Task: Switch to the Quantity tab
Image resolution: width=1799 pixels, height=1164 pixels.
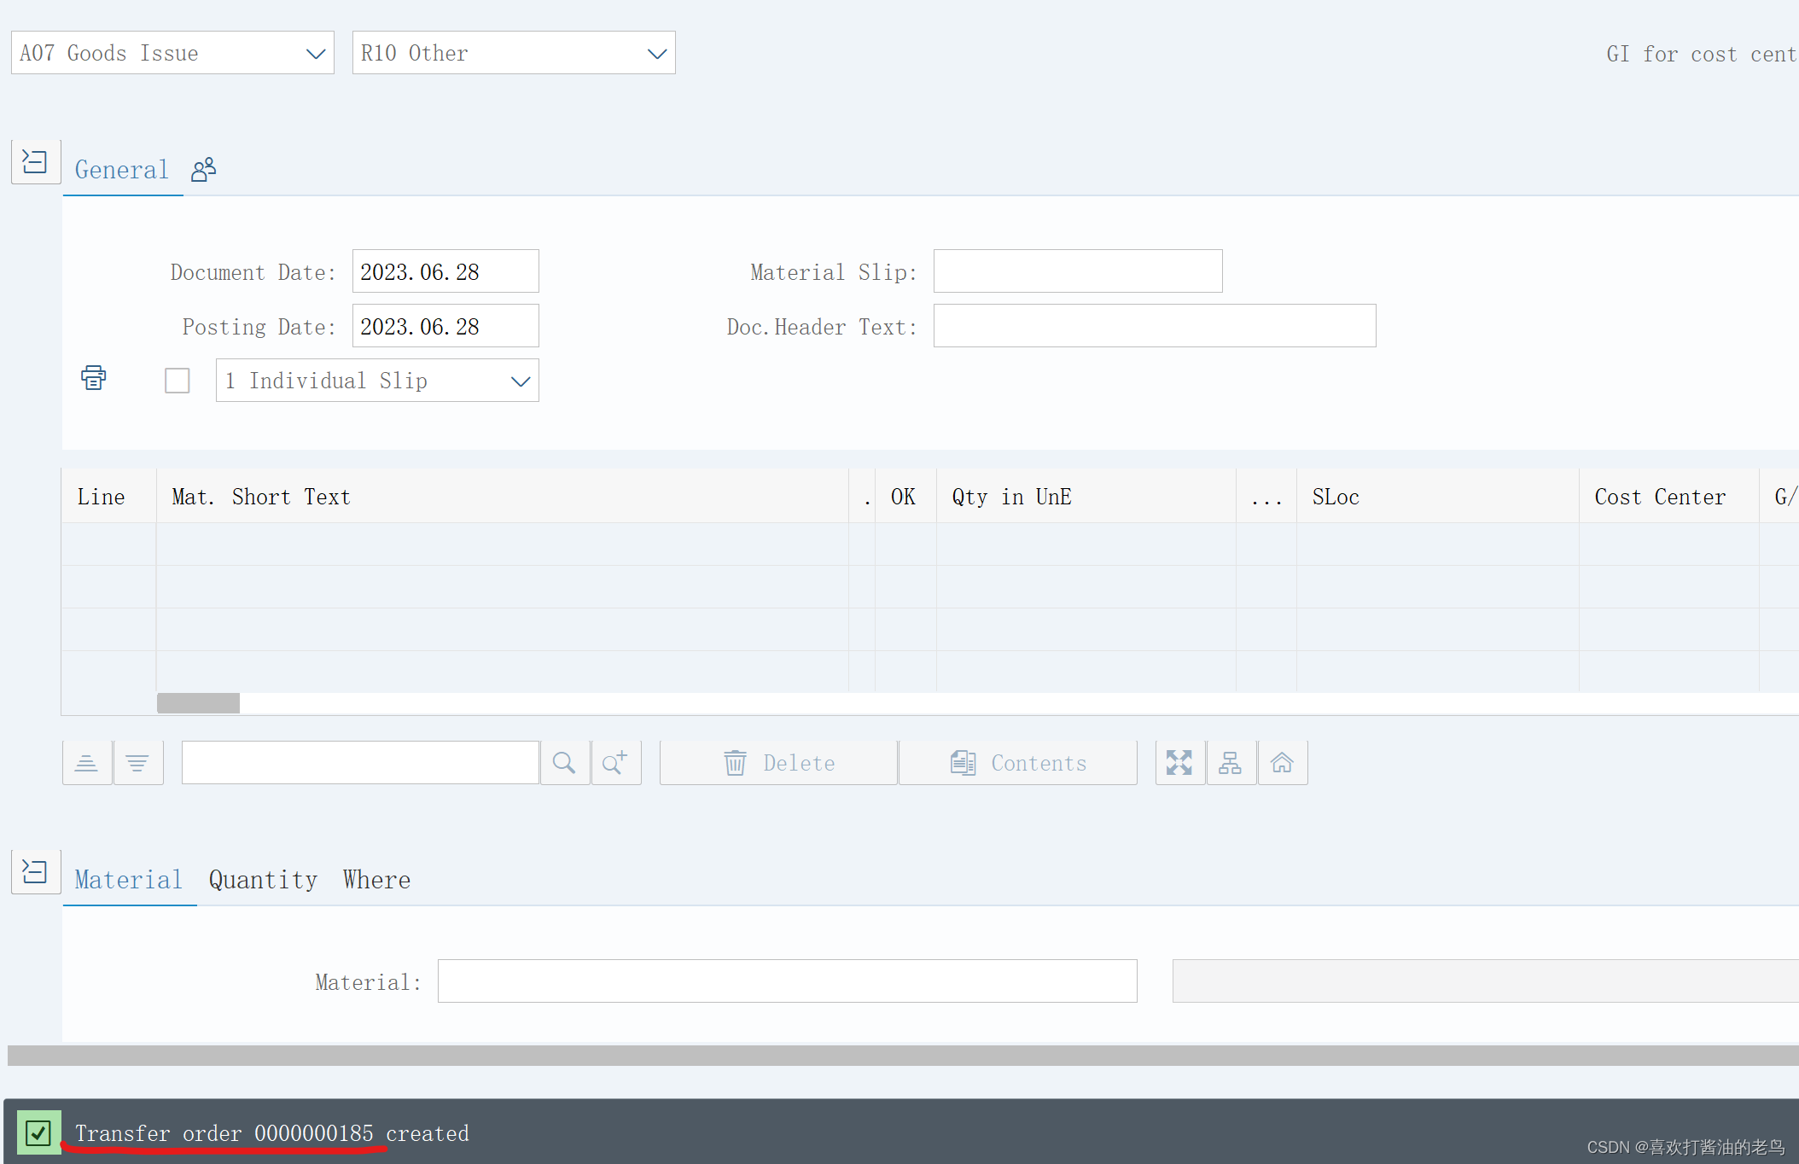Action: click(x=263, y=879)
